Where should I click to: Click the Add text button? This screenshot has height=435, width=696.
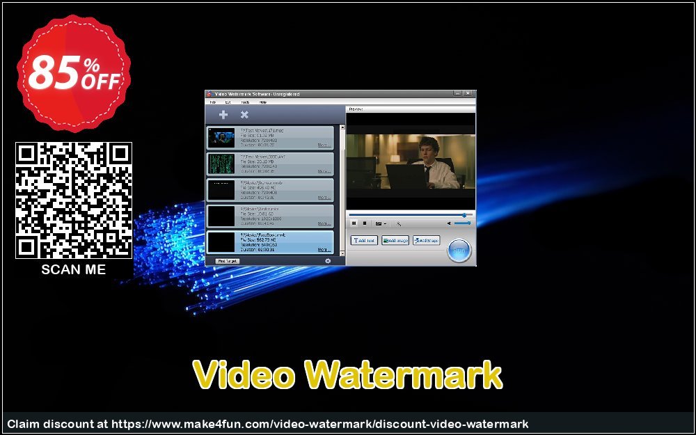pyautogui.click(x=364, y=241)
